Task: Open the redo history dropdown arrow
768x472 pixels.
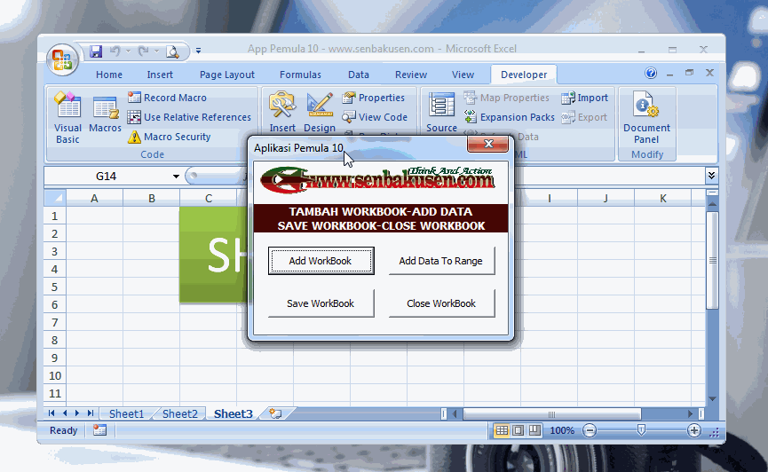Action: [157, 51]
